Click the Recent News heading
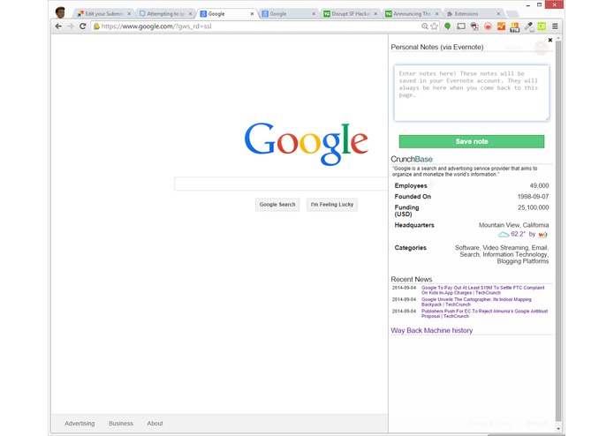Screen dimensions: 614x436 (x=411, y=279)
